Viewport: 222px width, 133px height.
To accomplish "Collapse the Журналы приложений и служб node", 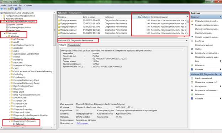I will (2, 22).
